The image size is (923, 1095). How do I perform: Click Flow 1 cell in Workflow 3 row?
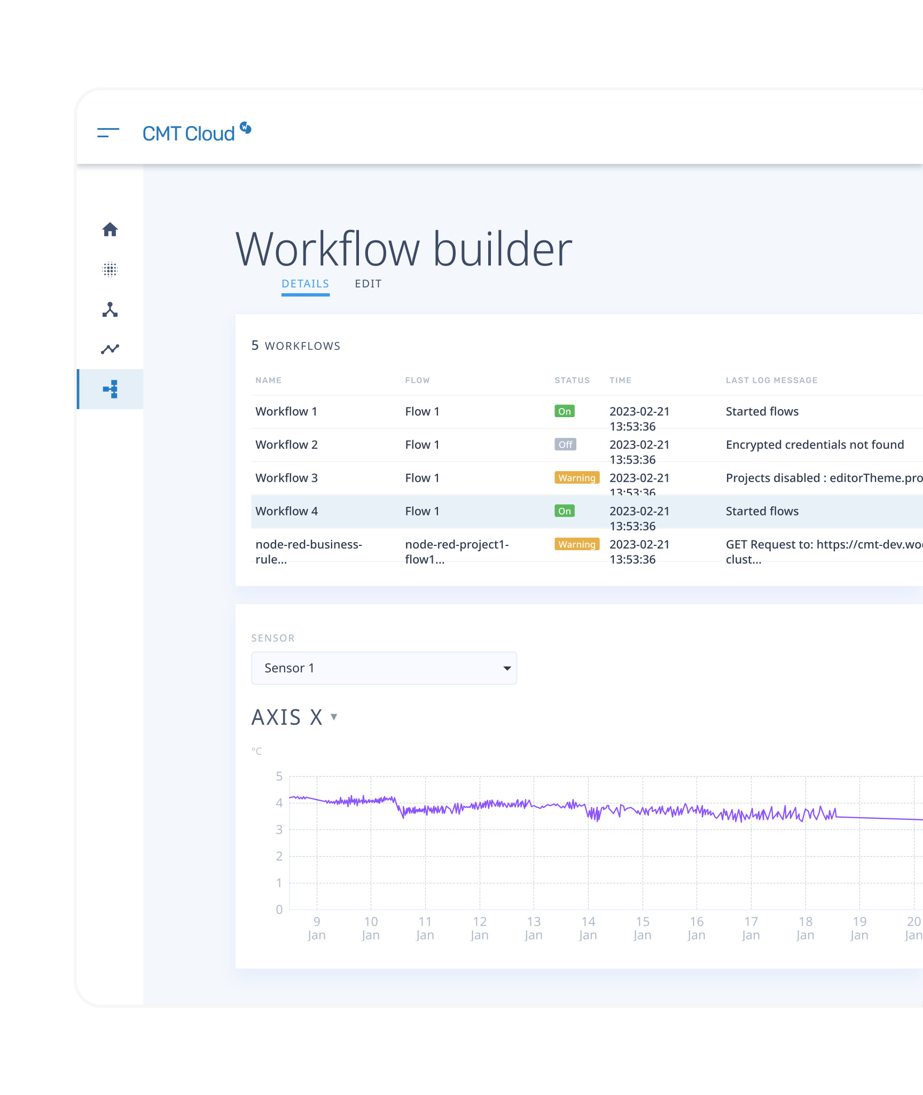tap(423, 478)
